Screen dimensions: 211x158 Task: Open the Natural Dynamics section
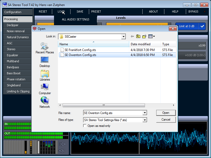[17, 37]
